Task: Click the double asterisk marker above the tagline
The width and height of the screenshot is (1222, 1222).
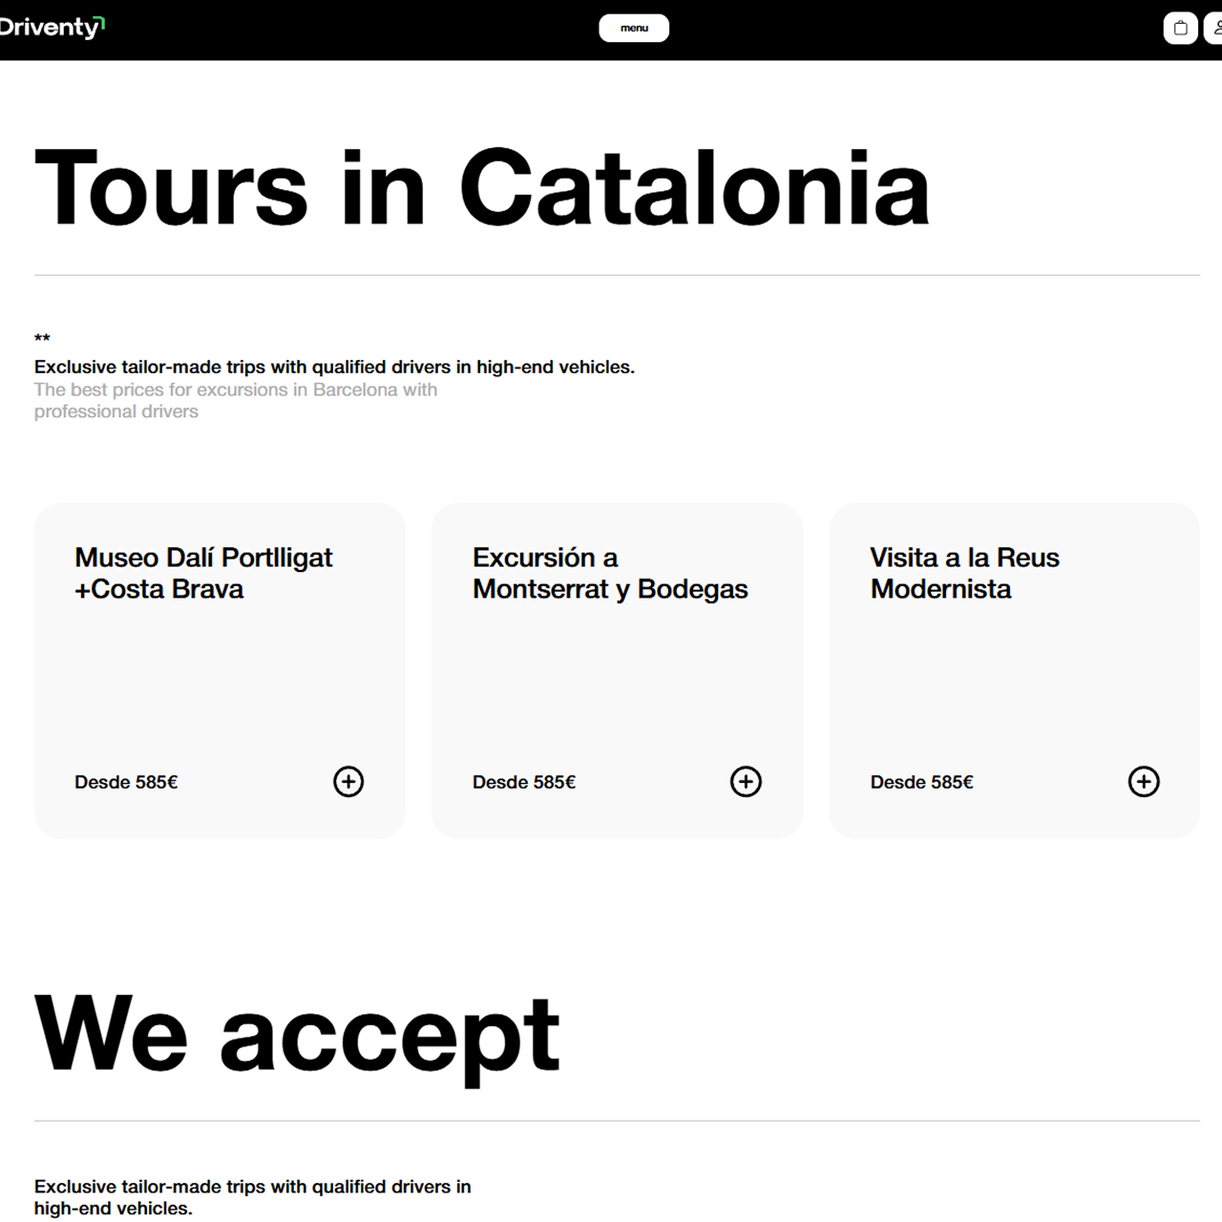Action: 42,339
